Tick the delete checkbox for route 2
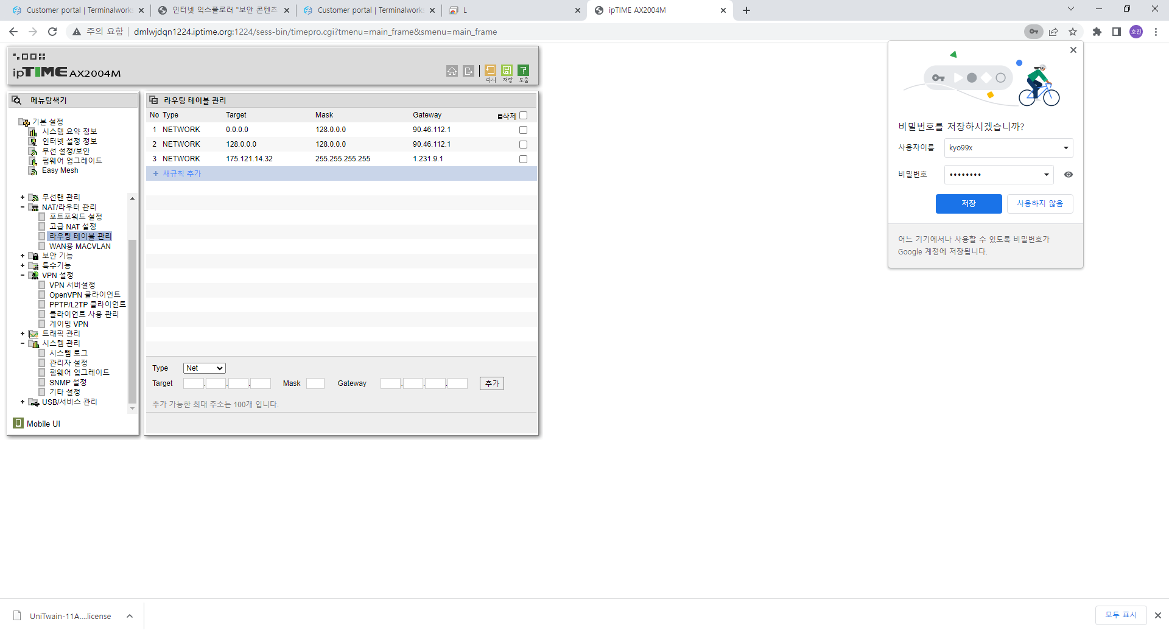Image resolution: width=1169 pixels, height=633 pixels. [x=523, y=144]
